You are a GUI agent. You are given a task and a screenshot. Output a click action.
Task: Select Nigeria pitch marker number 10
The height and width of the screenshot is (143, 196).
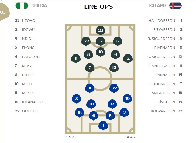[100, 52]
